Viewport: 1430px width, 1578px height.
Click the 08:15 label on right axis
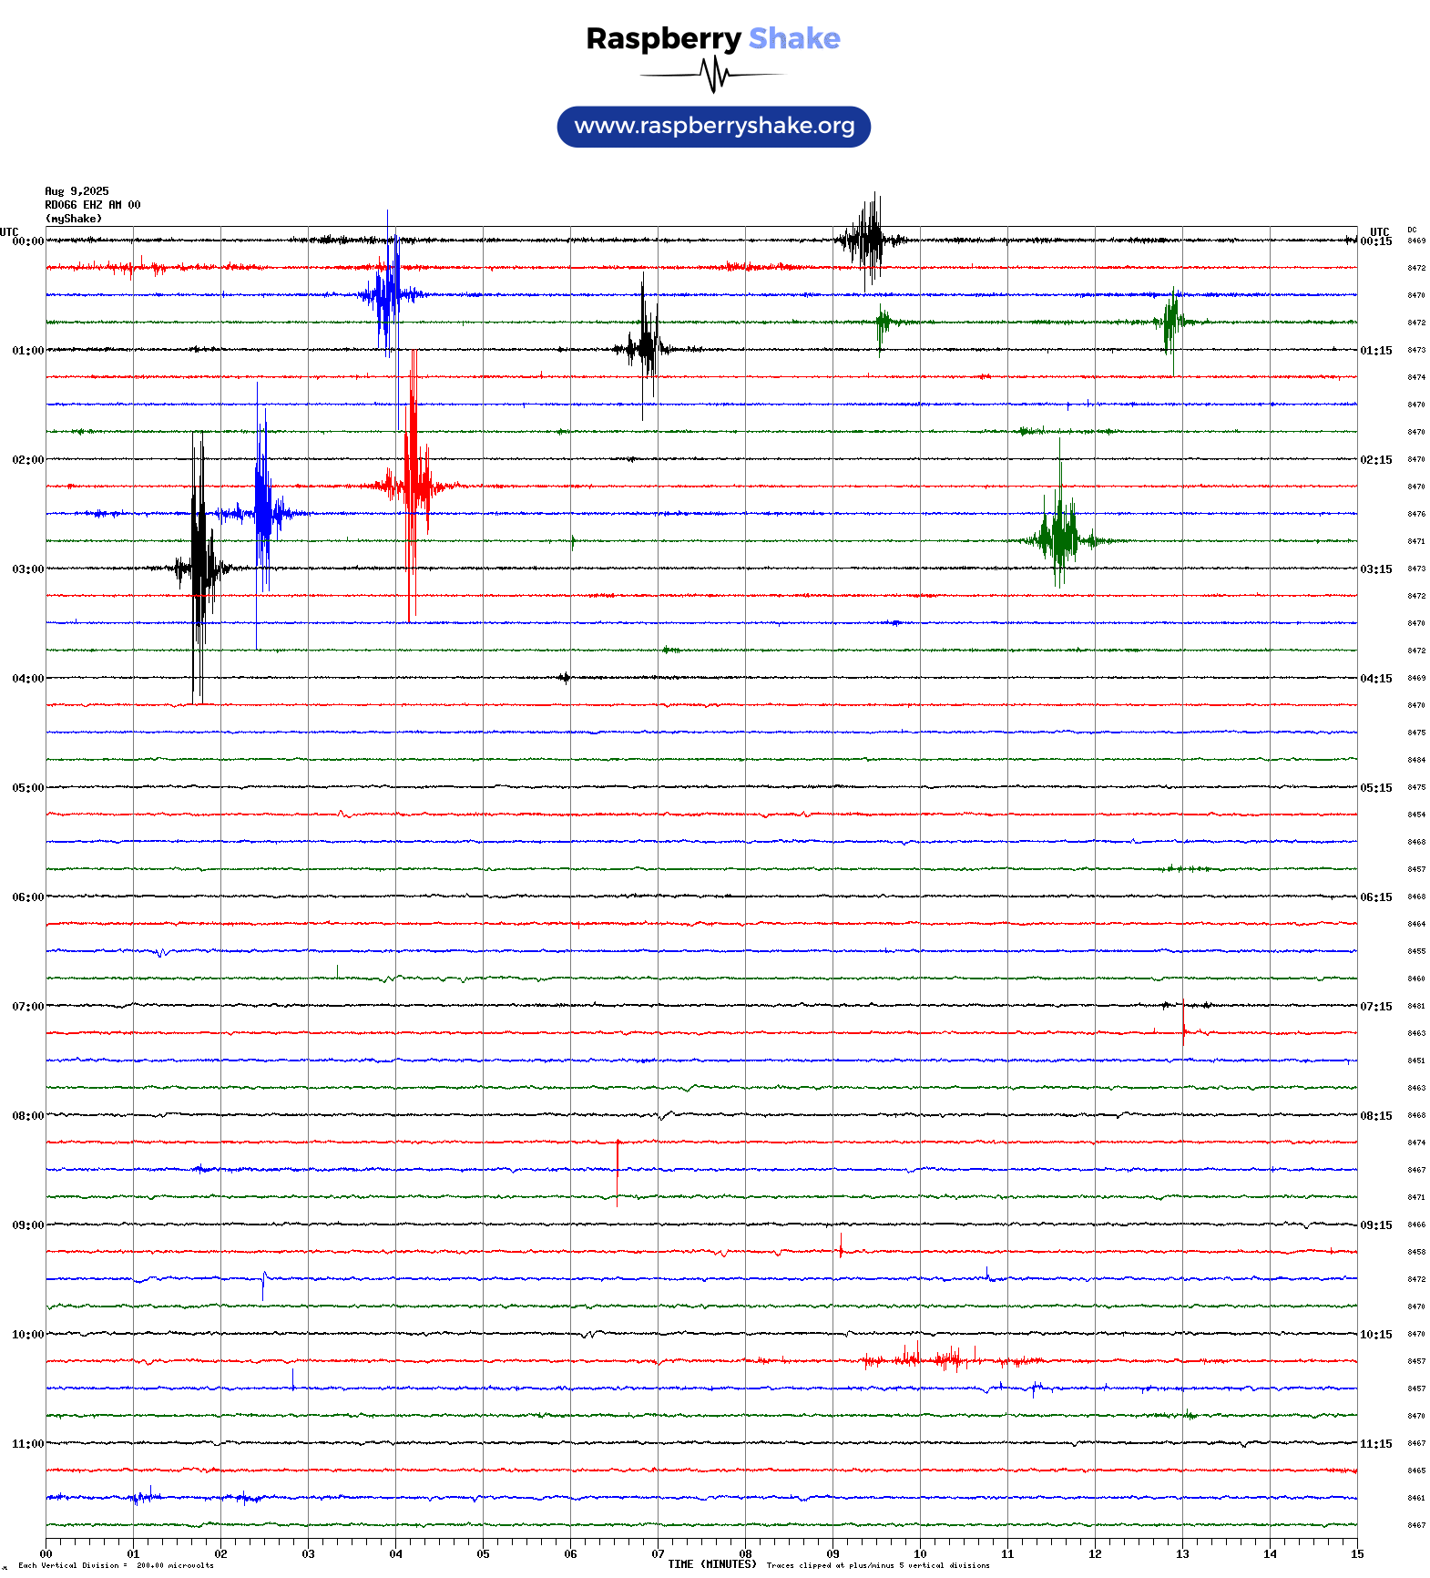[1375, 1116]
